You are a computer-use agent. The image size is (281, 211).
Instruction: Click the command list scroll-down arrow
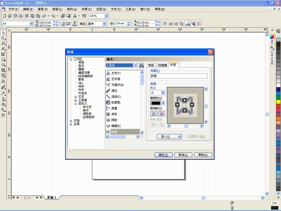pyautogui.click(x=142, y=133)
